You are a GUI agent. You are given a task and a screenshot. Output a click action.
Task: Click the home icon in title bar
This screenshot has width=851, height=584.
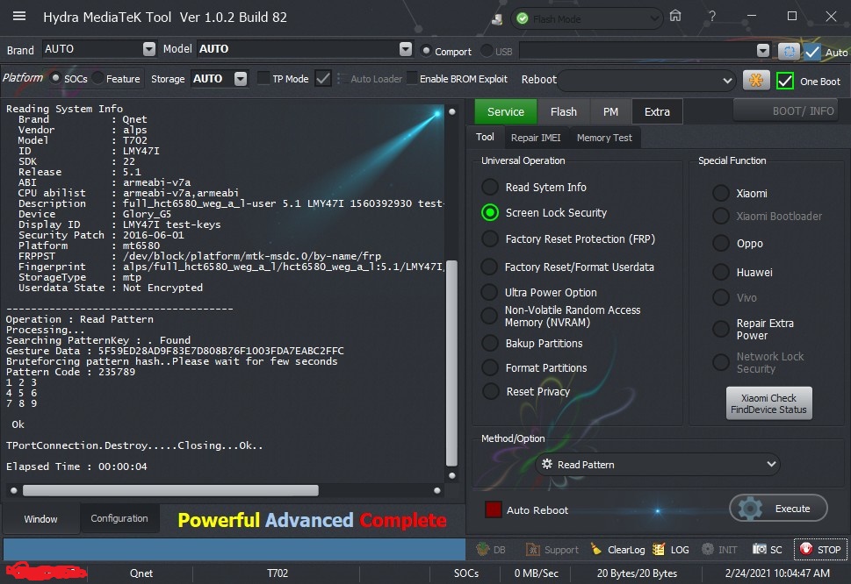click(x=675, y=16)
